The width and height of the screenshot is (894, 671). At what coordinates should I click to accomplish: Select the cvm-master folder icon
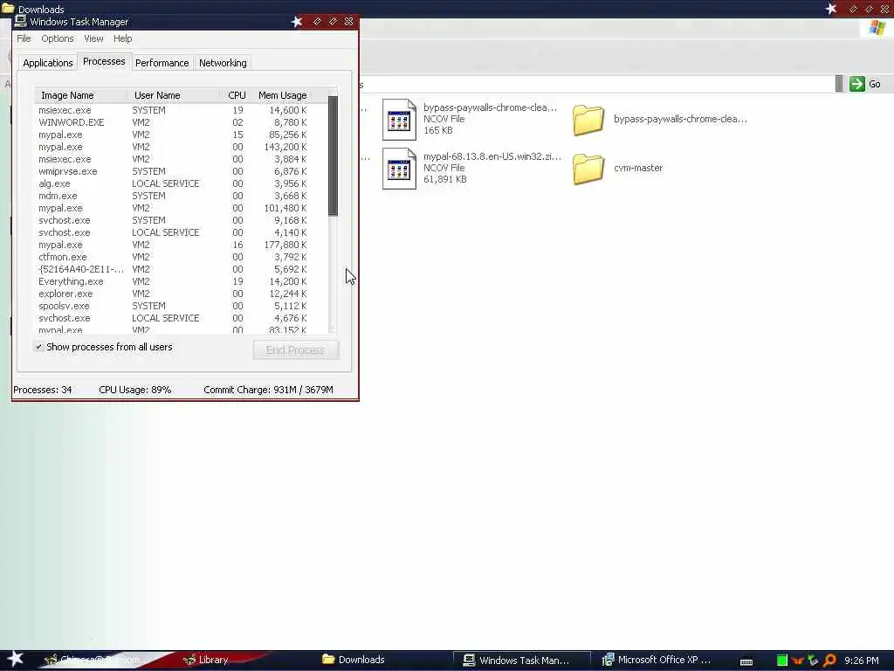click(588, 169)
